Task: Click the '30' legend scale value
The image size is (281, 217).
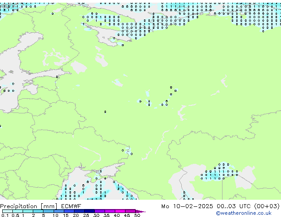Action: coord(96,215)
